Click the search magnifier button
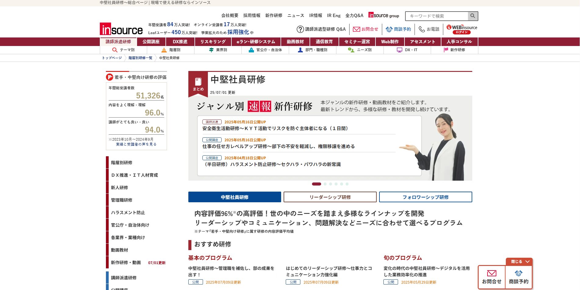 point(473,16)
